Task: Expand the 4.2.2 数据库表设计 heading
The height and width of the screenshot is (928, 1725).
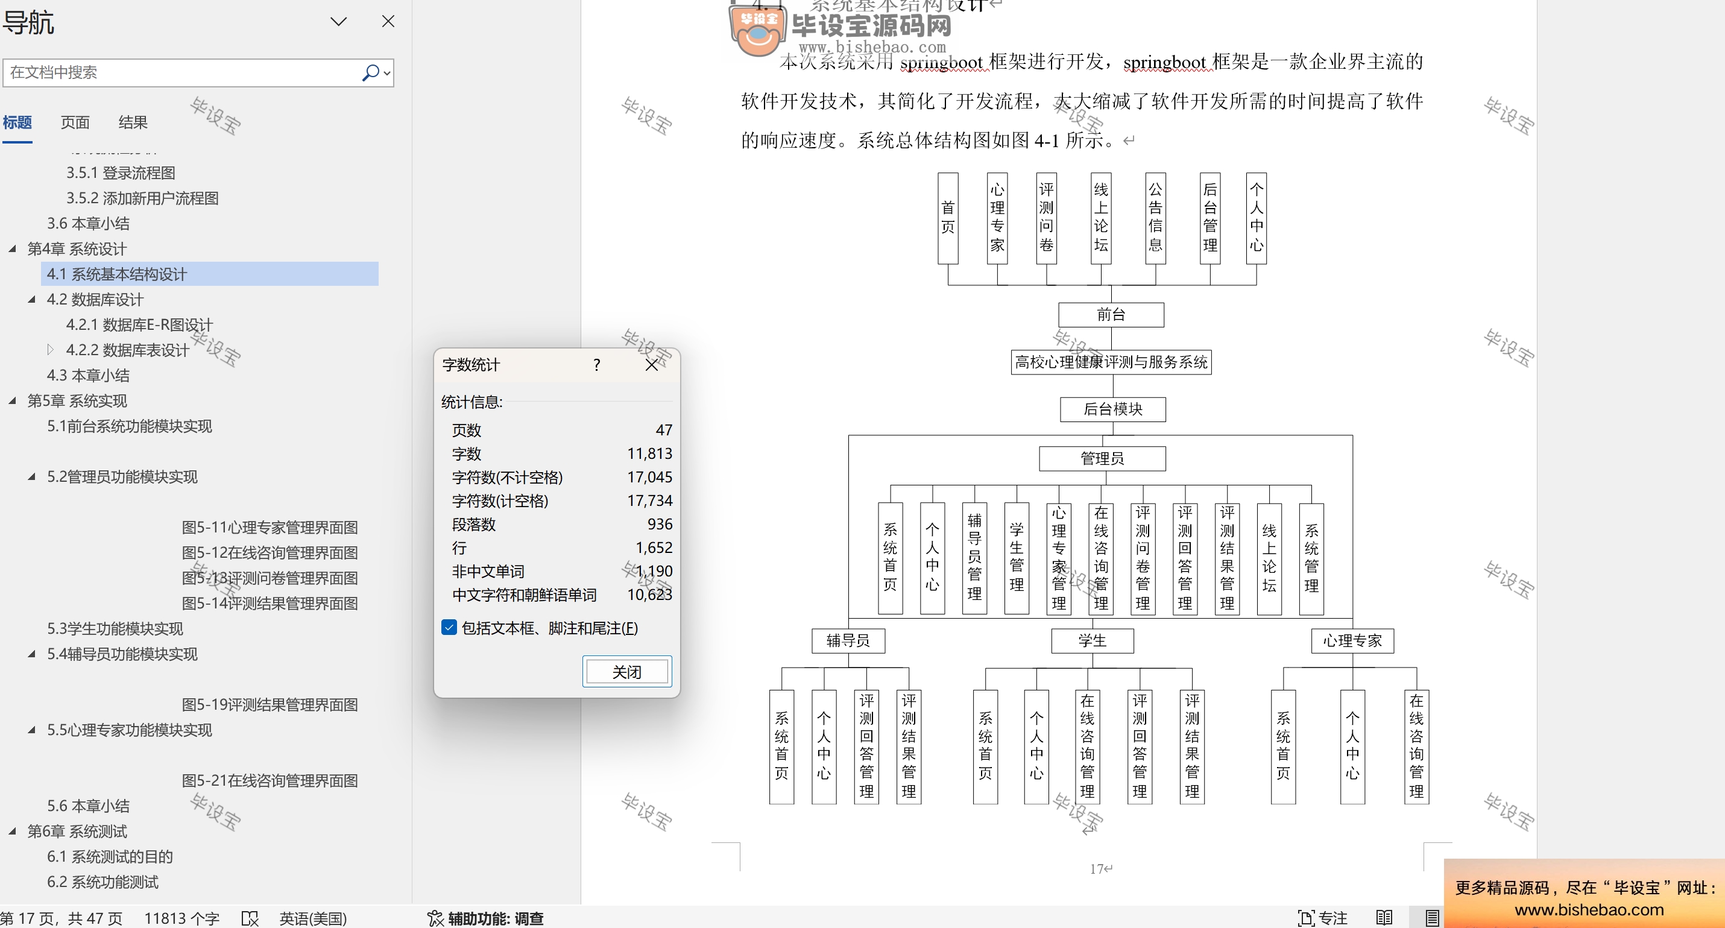Action: 50,350
